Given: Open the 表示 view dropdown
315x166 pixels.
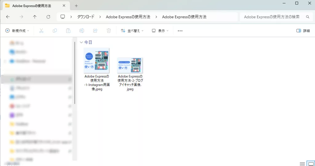Looking at the screenshot, I should 160,31.
